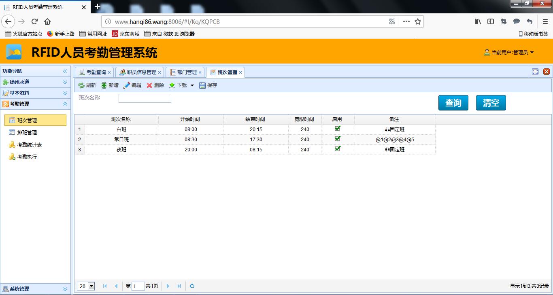This screenshot has height=295, width=553.
Task: Open 考勤统计表 in the sidebar
Action: point(29,144)
